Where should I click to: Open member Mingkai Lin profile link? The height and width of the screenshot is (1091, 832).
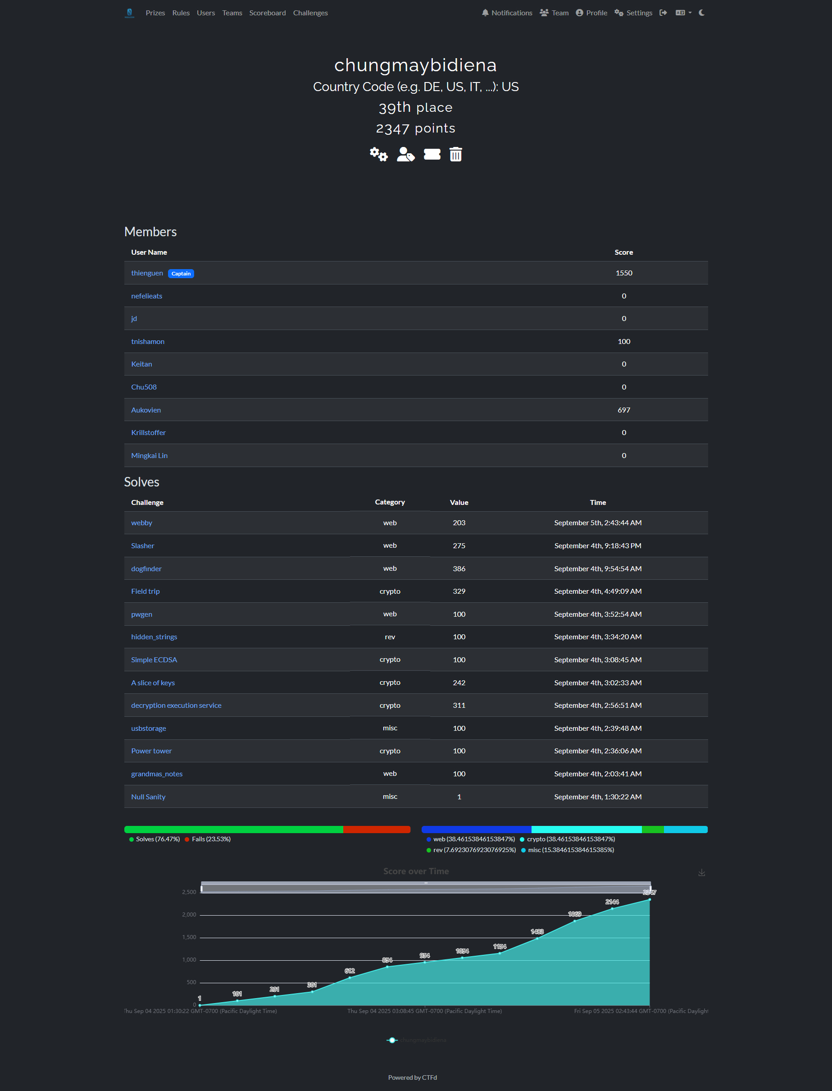click(149, 455)
